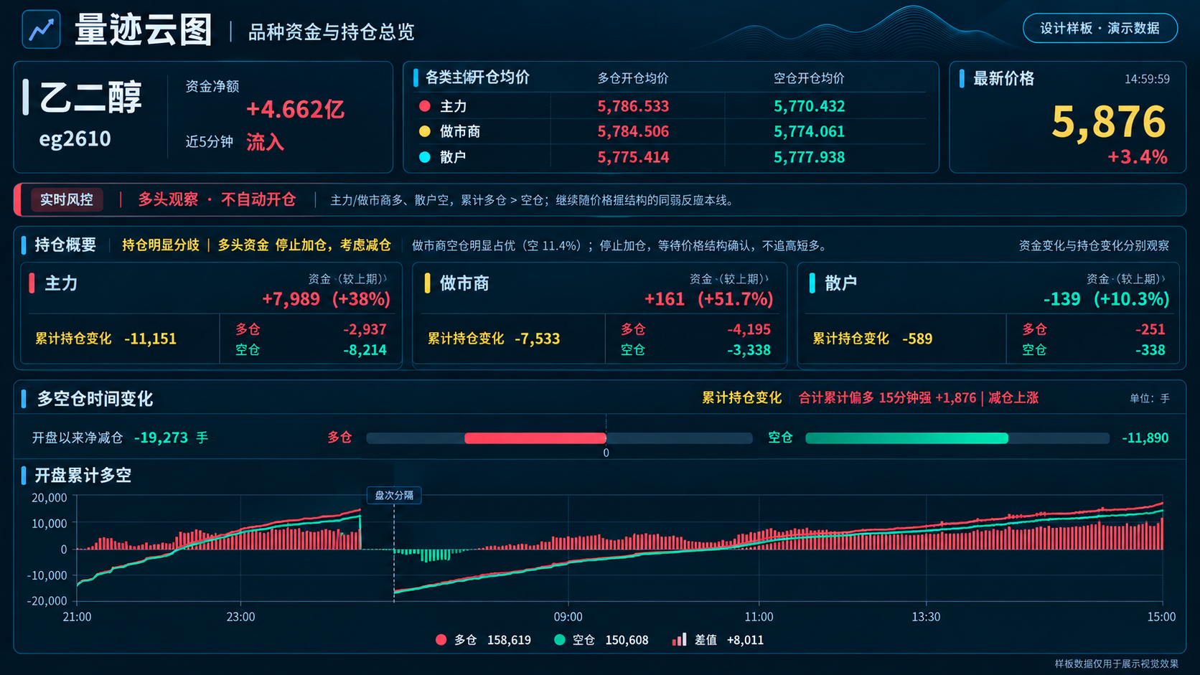1200x675 pixels.
Task: Click the green 空仓 progress bar
Action: tap(906, 438)
